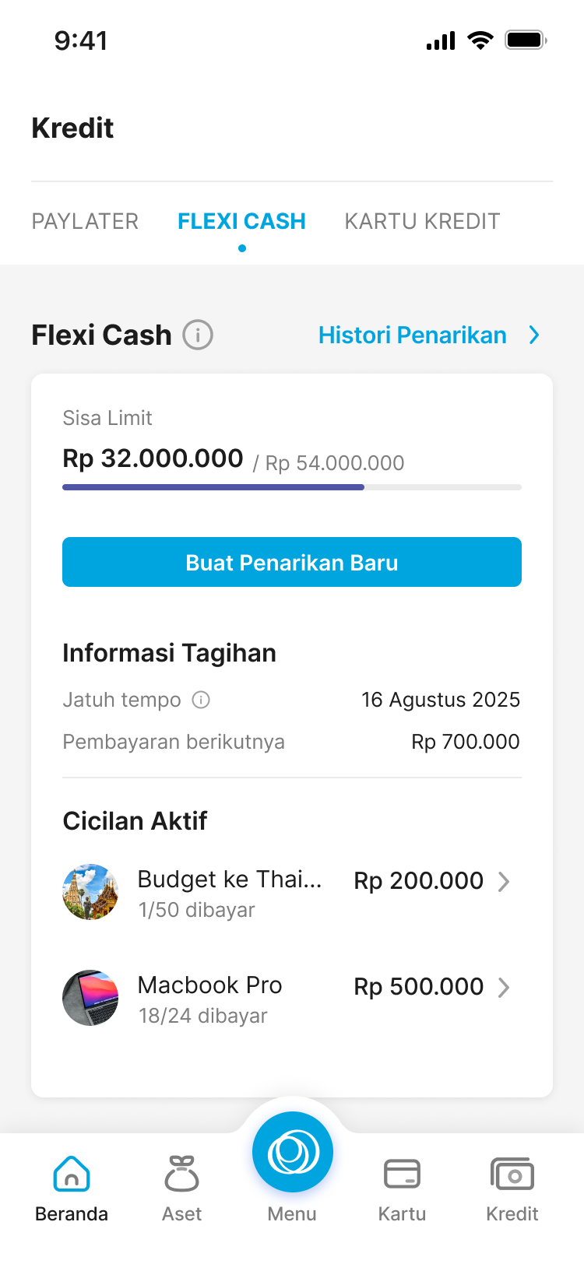
Task: Tap info icon beside Flexi Cash heading
Action: 198,335
